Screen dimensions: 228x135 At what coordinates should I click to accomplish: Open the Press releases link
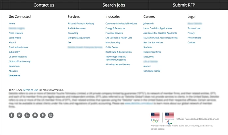[x=16, y=33]
